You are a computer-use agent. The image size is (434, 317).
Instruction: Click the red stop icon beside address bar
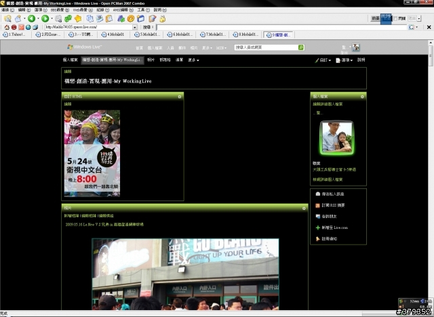coord(14,27)
